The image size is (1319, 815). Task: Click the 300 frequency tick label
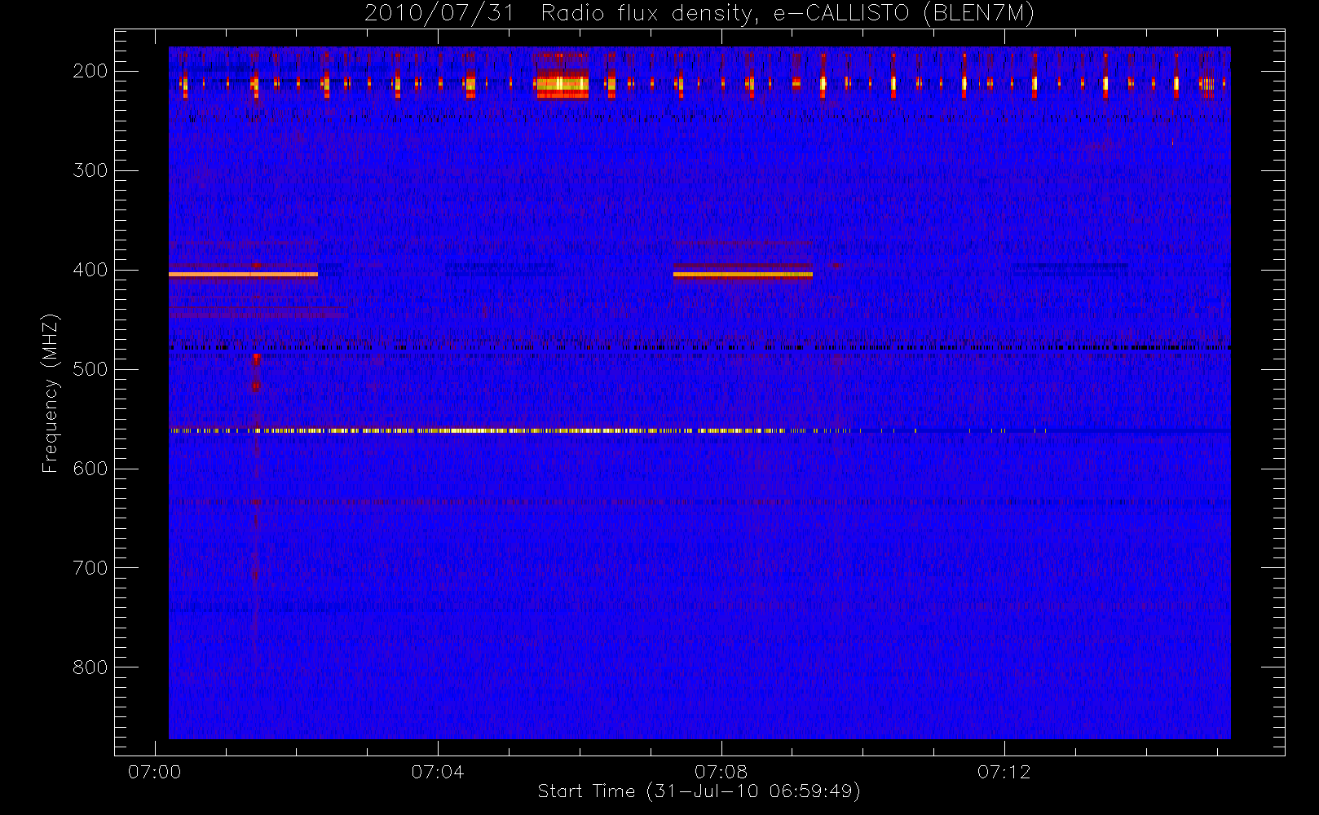[90, 170]
